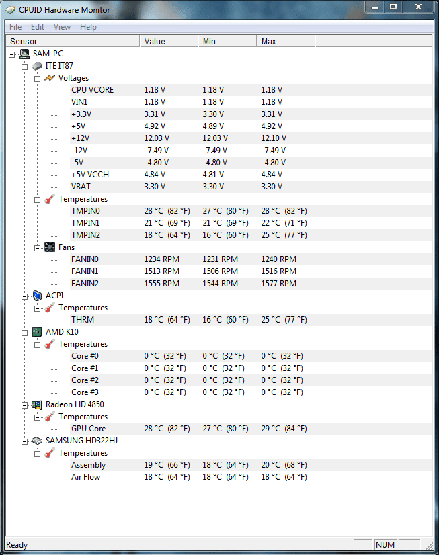439x555 pixels.
Task: Click the SAMSUNG HD322HJ drive icon
Action: [x=37, y=441]
